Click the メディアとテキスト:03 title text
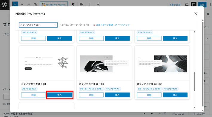Image resolution: width=212 pixels, height=117 pixels. click(91, 84)
